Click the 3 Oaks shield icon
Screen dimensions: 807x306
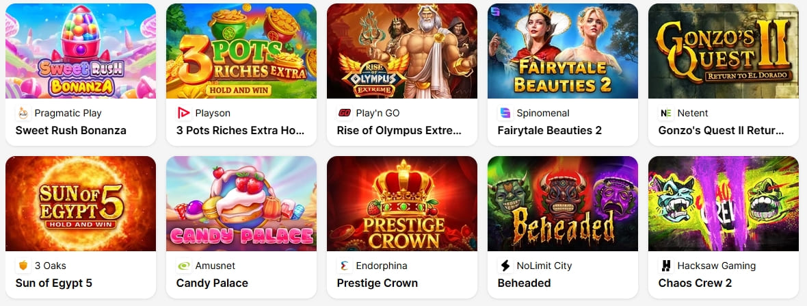pos(23,266)
